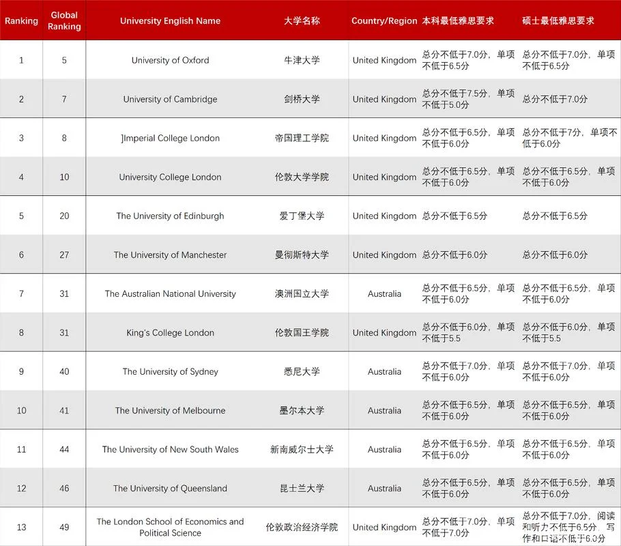The width and height of the screenshot is (621, 546).
Task: Click 'United Kingdom' in the Edinburgh row
Action: tap(384, 216)
